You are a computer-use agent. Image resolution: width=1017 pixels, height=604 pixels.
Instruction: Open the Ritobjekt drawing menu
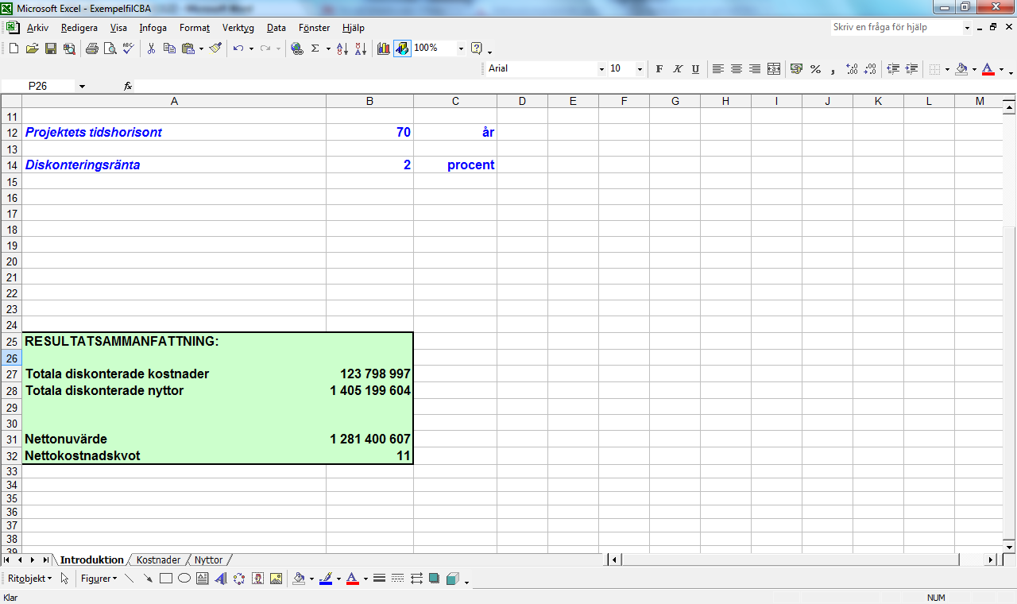tap(30, 579)
